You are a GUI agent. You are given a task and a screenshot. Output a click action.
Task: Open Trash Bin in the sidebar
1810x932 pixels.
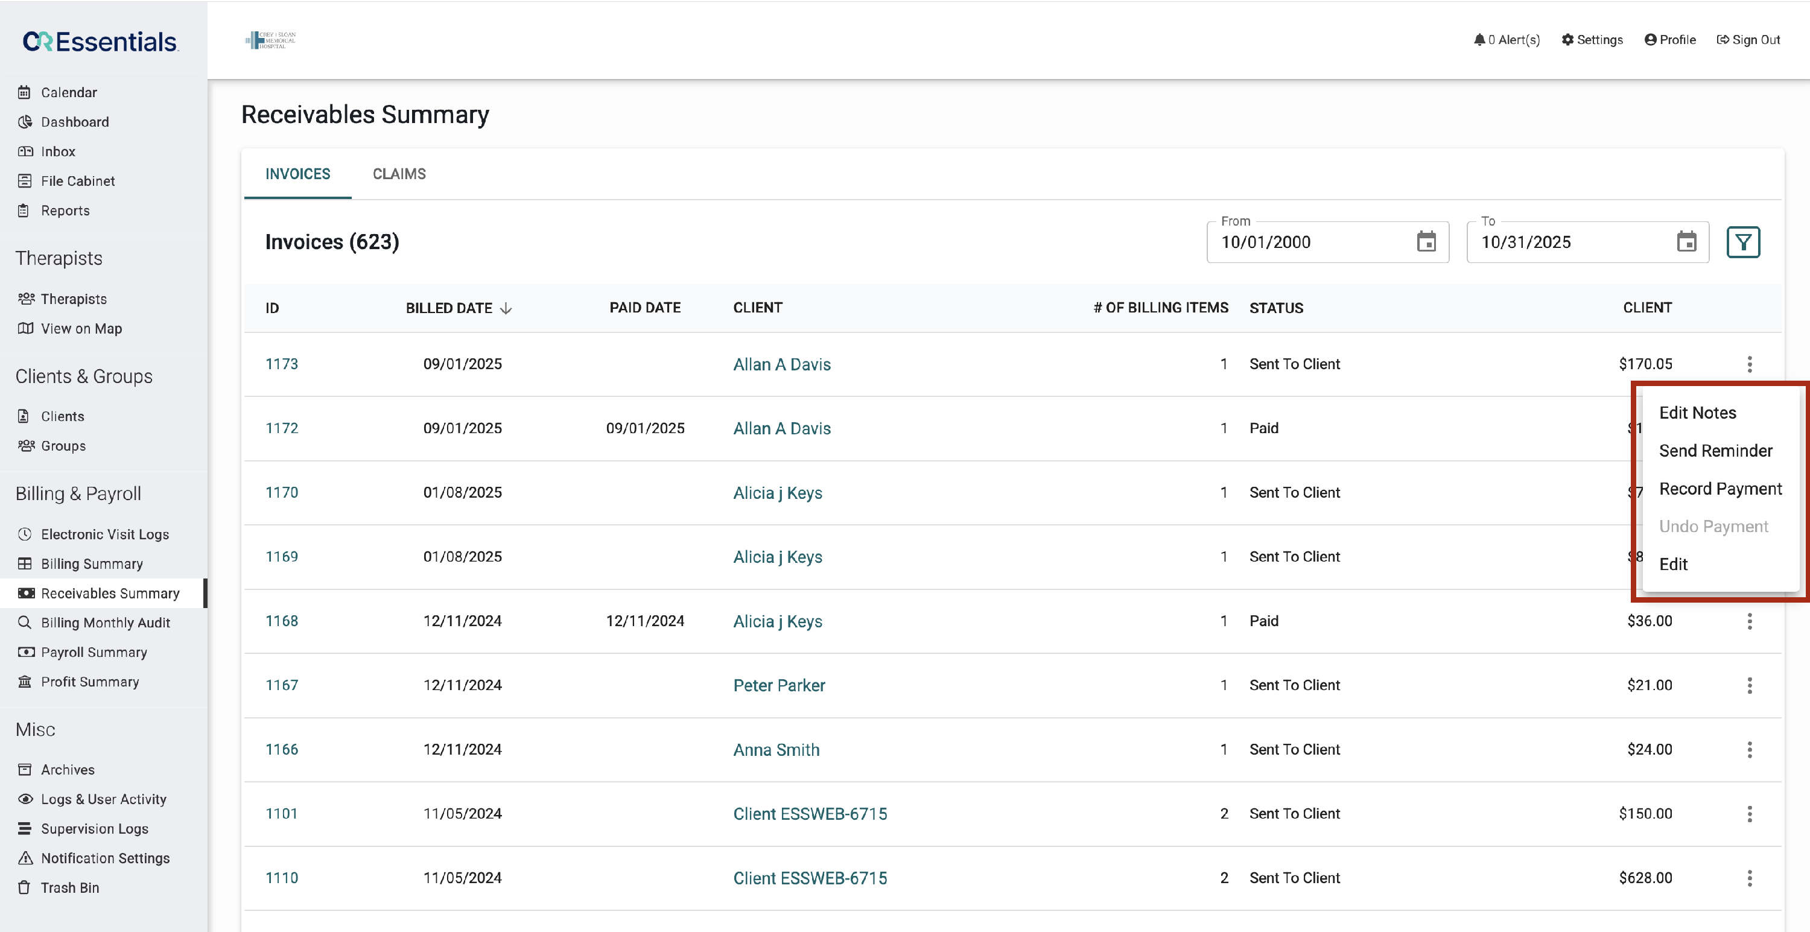tap(69, 888)
